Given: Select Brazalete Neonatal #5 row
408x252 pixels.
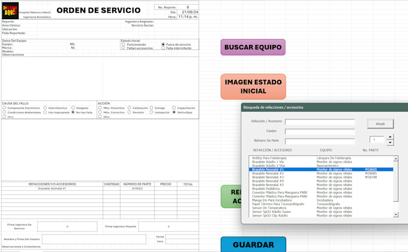Looking at the screenshot, I should coord(321,185).
